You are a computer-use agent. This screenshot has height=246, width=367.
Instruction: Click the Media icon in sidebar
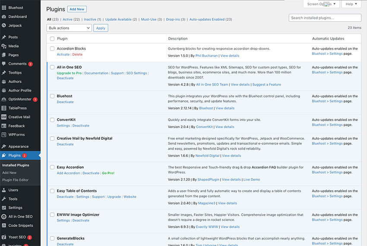click(x=4, y=46)
